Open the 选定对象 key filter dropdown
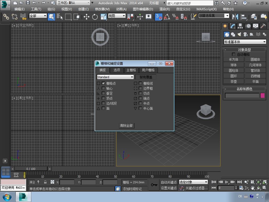Image resolution: width=269 pixels, height=202 pixels. [x=193, y=182]
